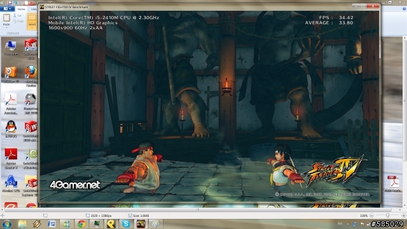This screenshot has height=229, width=407.
Task: Open Paint Help question-mark icon
Action: [x=404, y=9]
